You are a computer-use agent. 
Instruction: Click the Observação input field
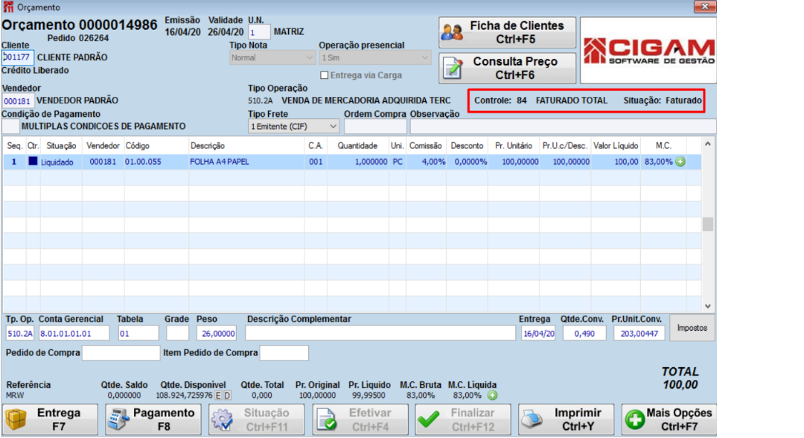563,126
